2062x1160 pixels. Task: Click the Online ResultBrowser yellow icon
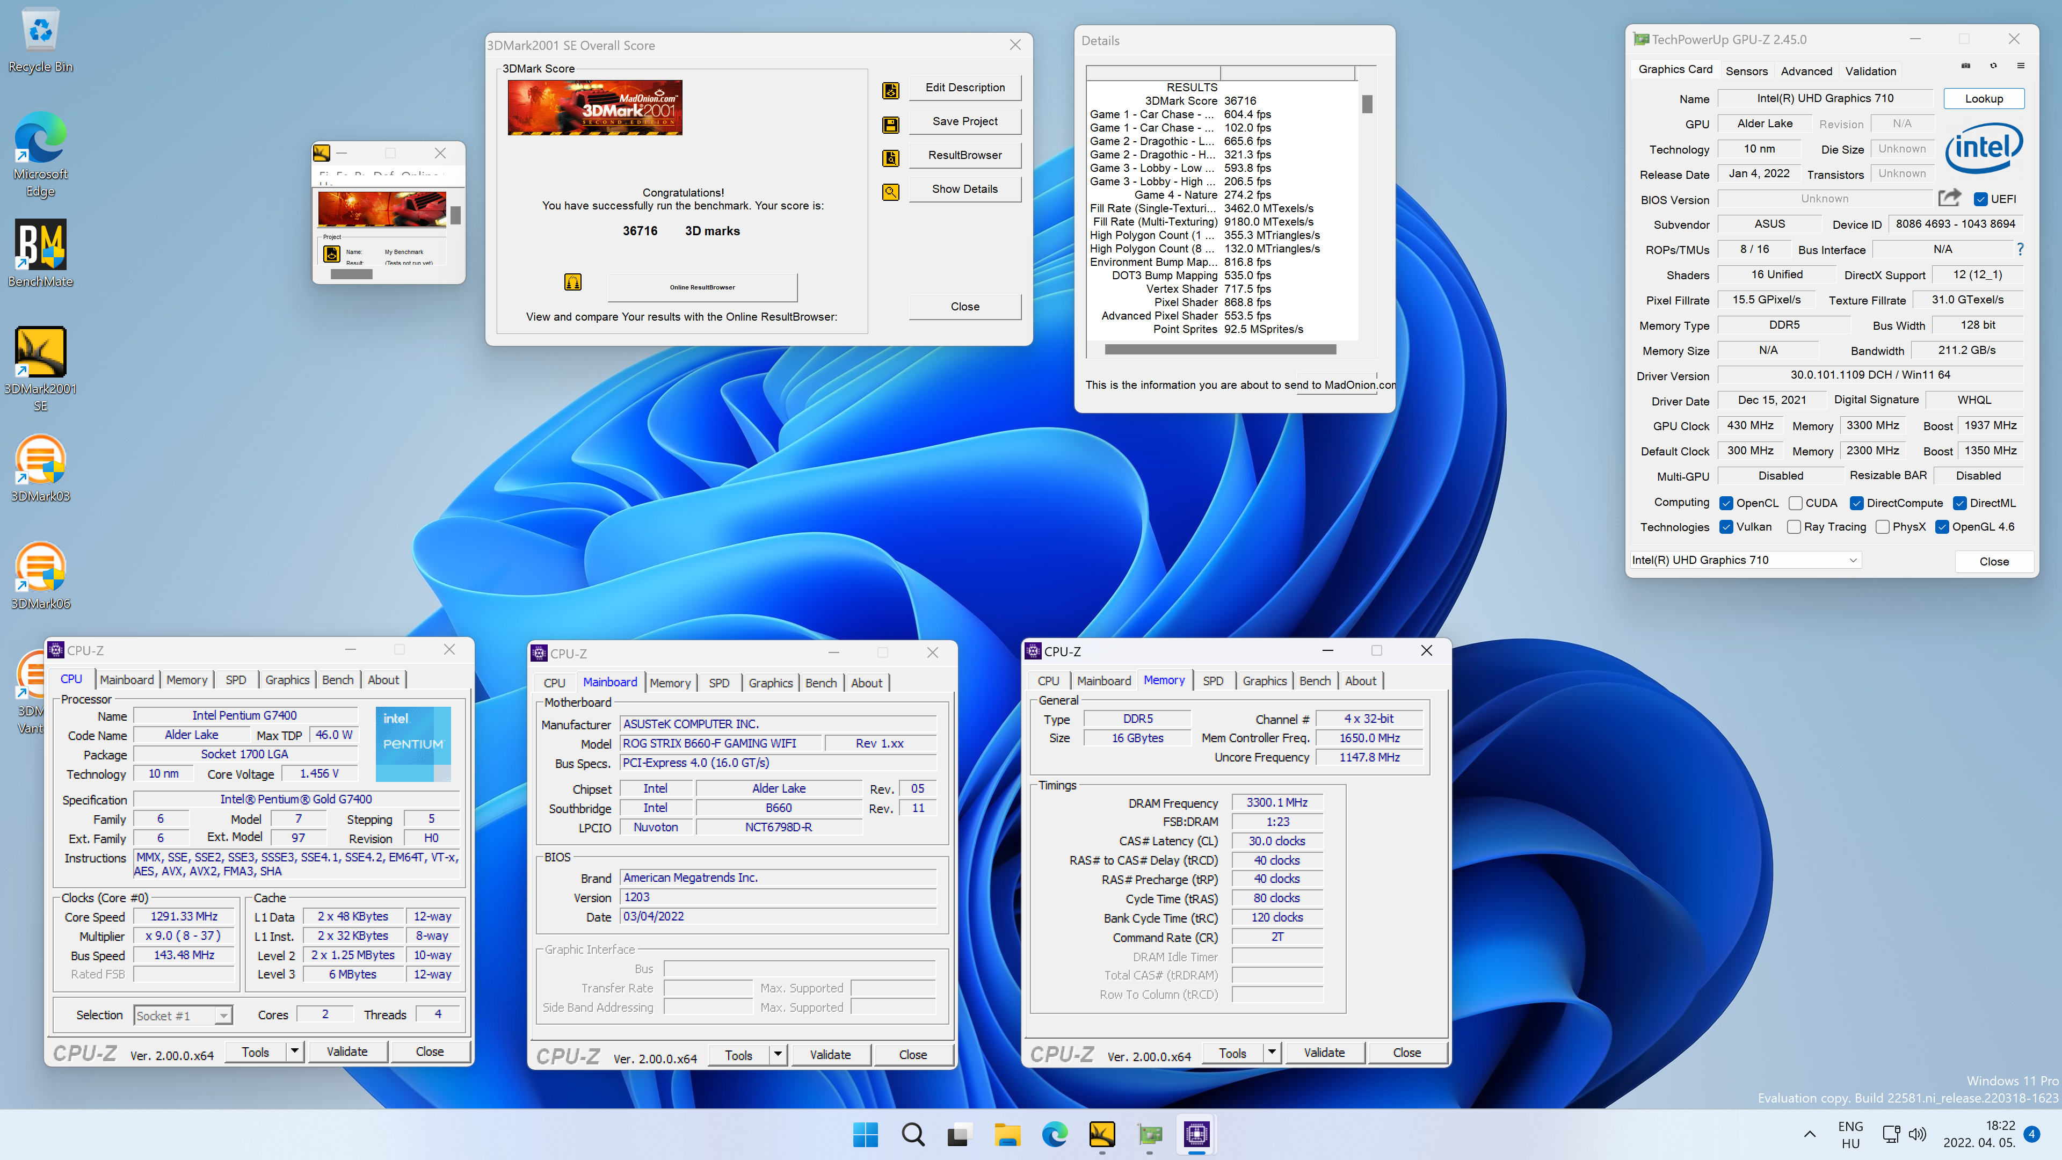point(573,282)
